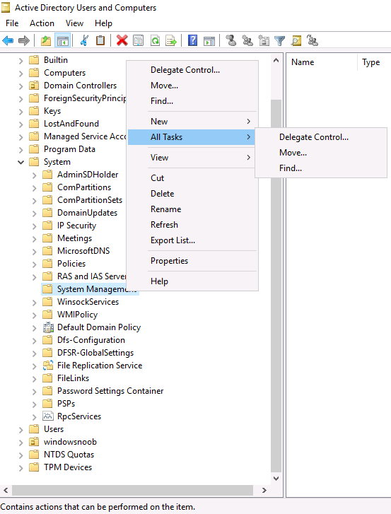Click the Default Domain Policy icon
Viewport: 391px width, 514px height.
pyautogui.click(x=48, y=327)
